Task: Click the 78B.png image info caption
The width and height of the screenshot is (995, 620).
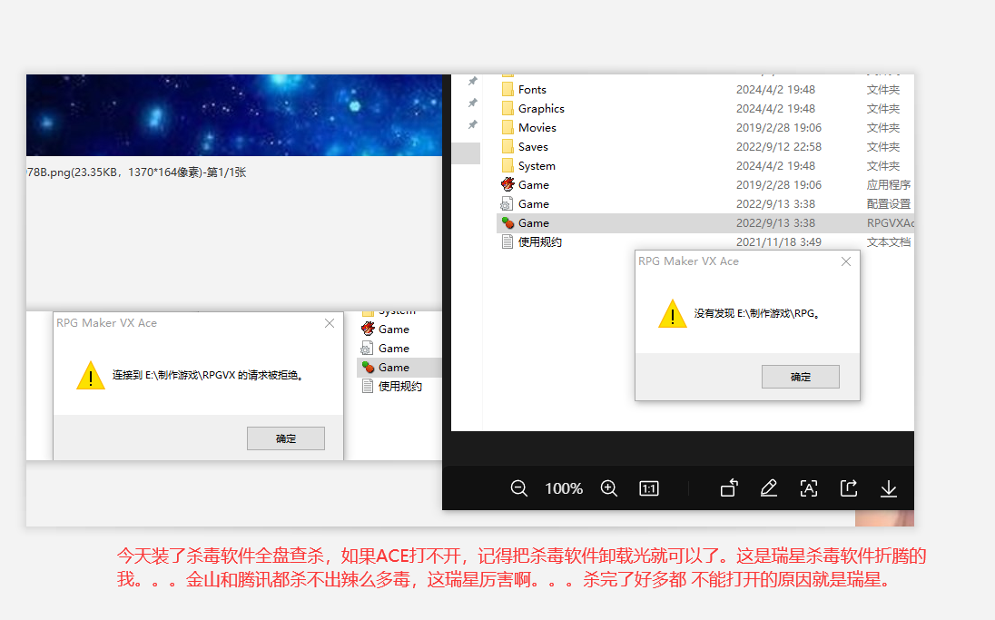Action: click(x=136, y=172)
